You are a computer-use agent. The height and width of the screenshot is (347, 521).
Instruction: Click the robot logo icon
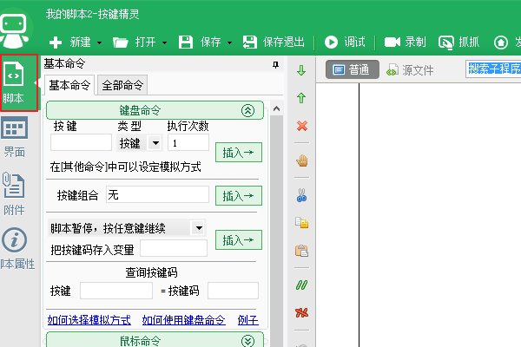tap(14, 29)
